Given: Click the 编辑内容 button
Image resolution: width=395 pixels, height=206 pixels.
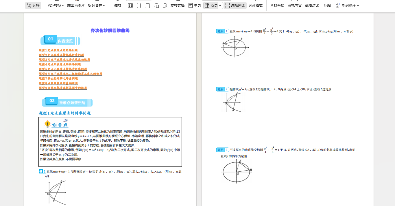Looking at the screenshot, I should click(x=295, y=5).
